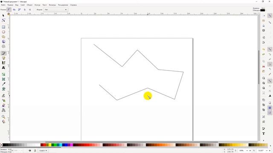This screenshot has width=273, height=153.
Task: Expand the commands bar overflow arrow
Action: (x=264, y=140)
